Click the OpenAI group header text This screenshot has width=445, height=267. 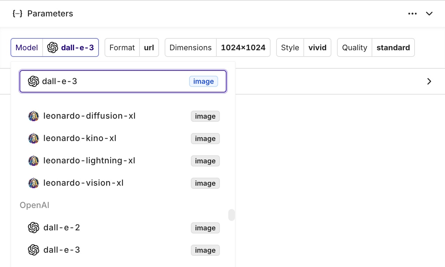[x=34, y=205]
